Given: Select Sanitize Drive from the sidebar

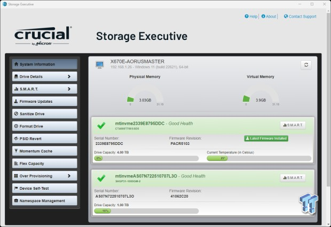Looking at the screenshot, I should [44, 114].
